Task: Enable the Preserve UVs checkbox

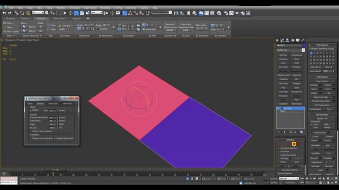Action: tap(312, 132)
